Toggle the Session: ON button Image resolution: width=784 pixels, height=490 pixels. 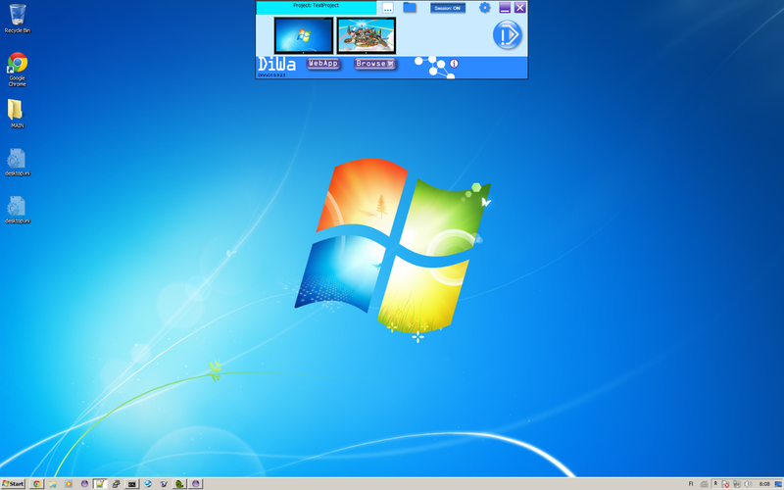click(x=448, y=8)
